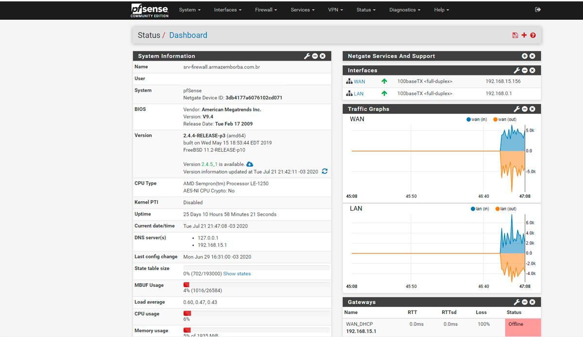The height and width of the screenshot is (337, 583).
Task: Open the red help question mark icon
Action: click(x=533, y=35)
